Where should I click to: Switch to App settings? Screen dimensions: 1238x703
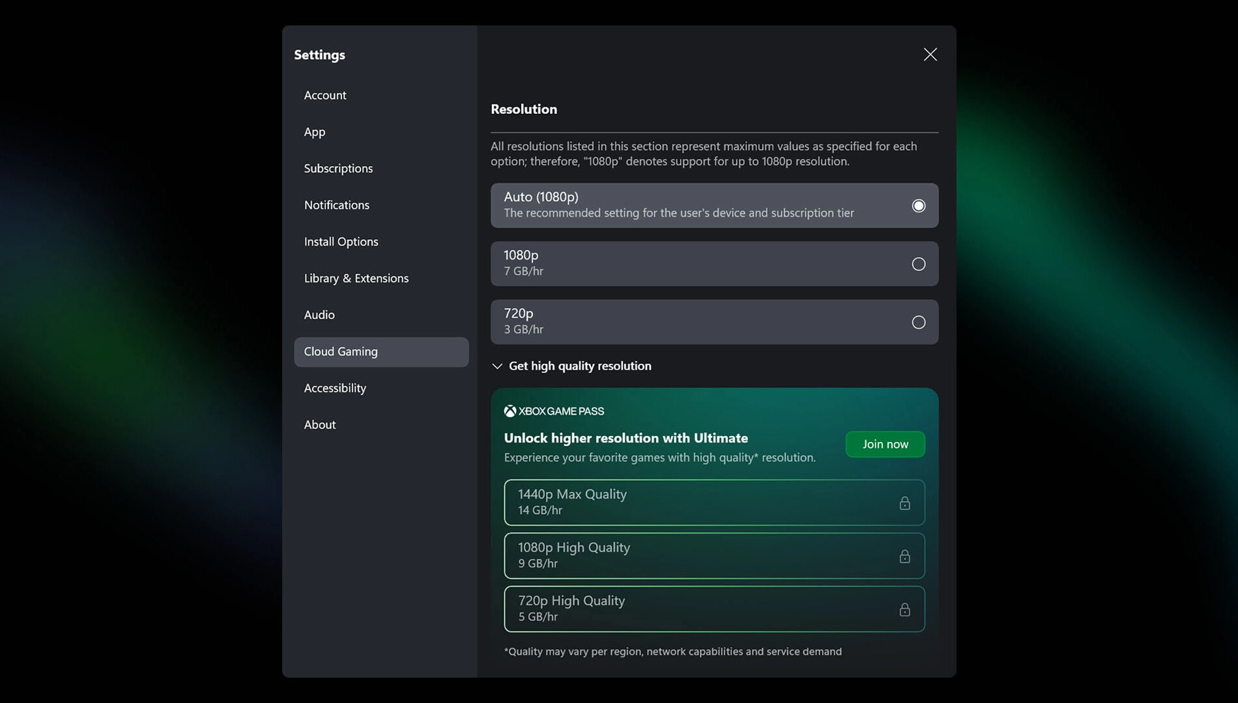tap(314, 131)
